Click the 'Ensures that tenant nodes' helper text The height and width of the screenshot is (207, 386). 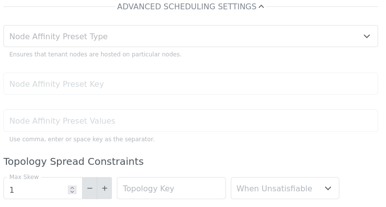pos(95,54)
